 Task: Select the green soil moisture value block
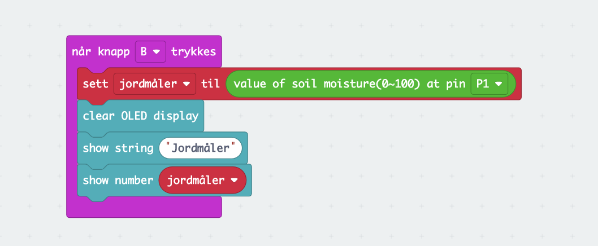[x=317, y=84]
